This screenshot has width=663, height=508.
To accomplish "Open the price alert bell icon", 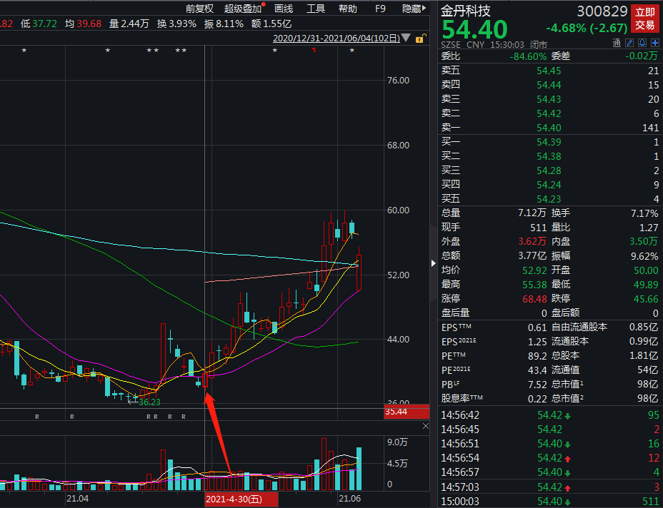I will (x=642, y=43).
